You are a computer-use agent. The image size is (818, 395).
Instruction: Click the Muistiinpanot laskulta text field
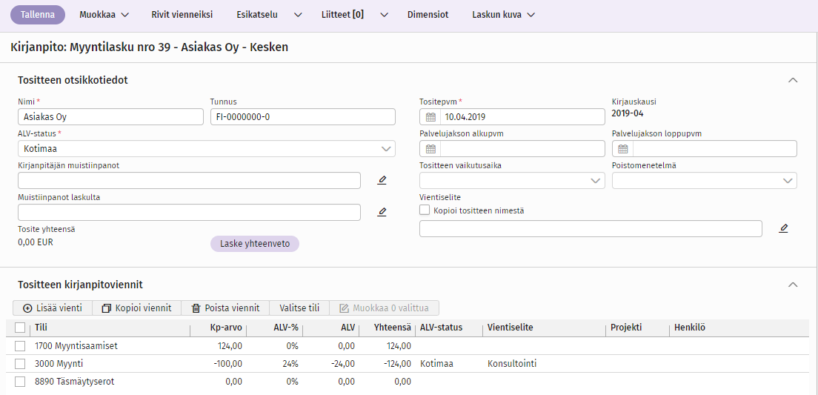click(190, 213)
